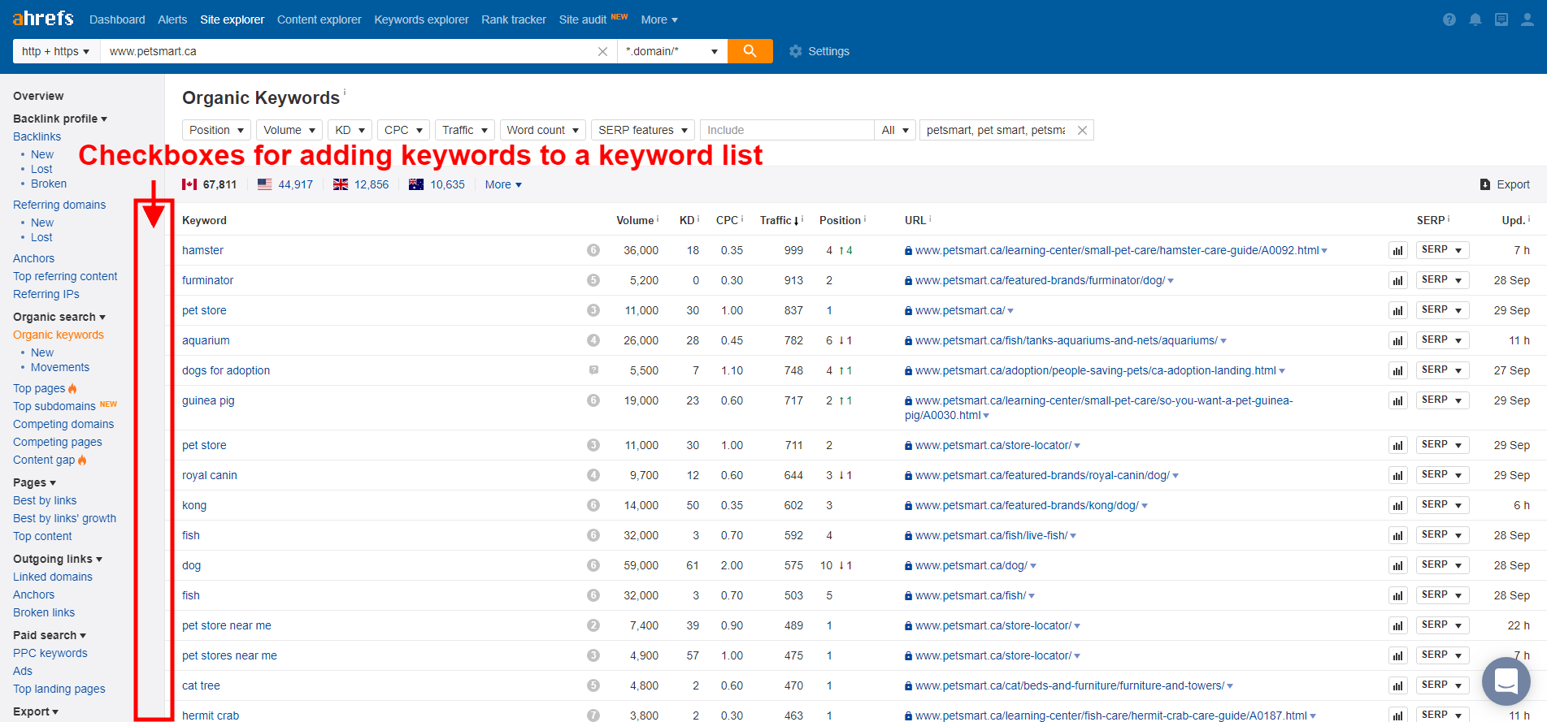Open the chart icon in cat tree row
Screen dimensions: 1547x722
coord(1398,685)
